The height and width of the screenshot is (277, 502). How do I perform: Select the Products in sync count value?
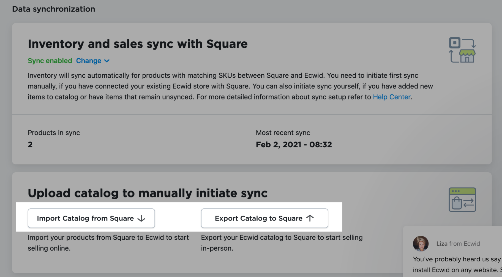pyautogui.click(x=30, y=145)
